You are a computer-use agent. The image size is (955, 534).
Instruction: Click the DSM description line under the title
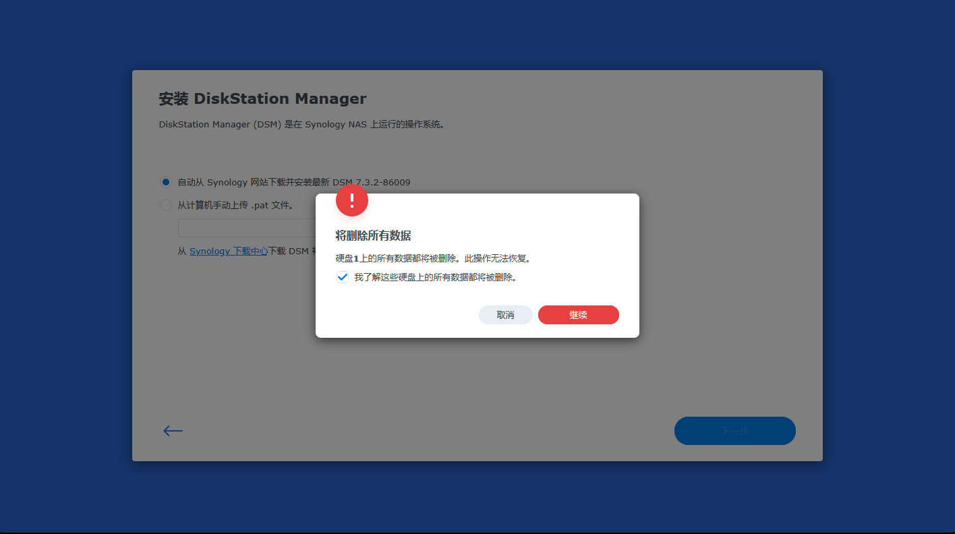[301, 125]
